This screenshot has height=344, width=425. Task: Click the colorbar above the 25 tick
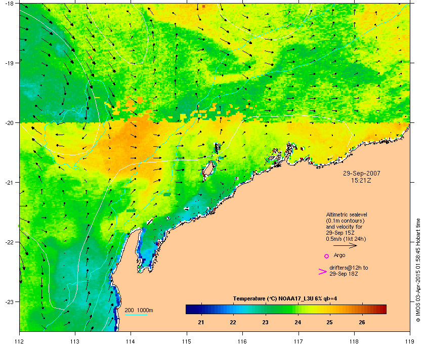click(x=329, y=309)
